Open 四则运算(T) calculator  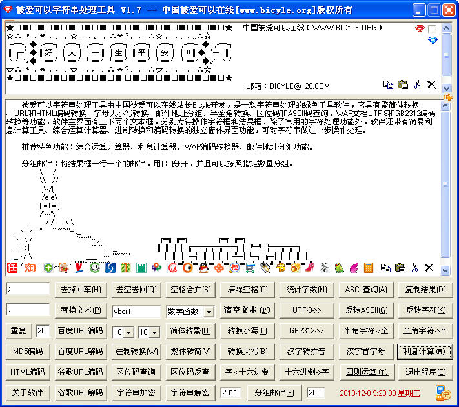click(367, 372)
